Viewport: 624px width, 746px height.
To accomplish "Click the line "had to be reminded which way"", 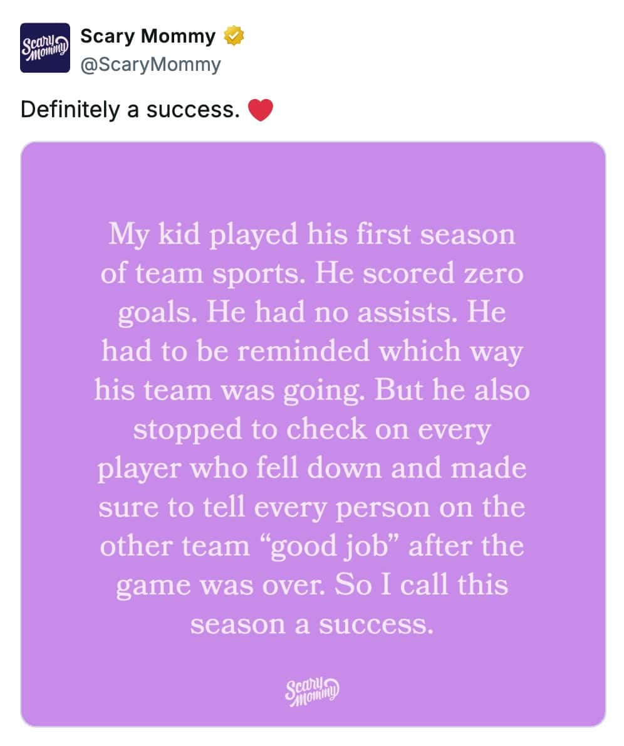I will tap(312, 351).
